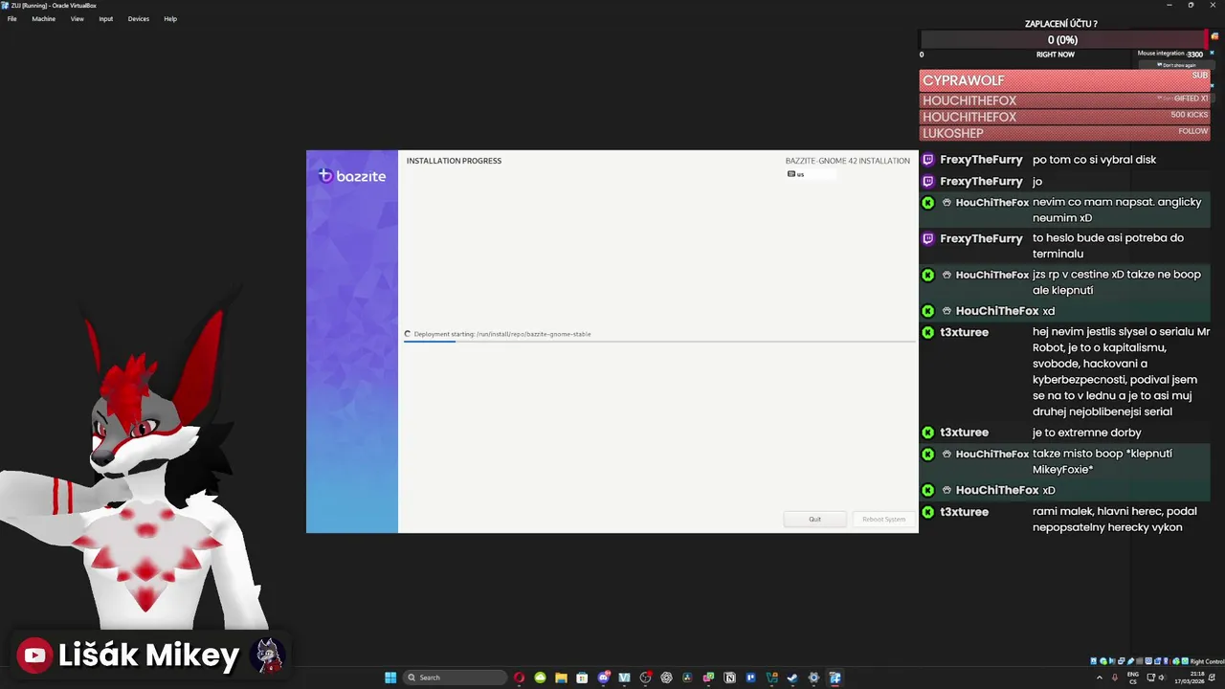Image resolution: width=1225 pixels, height=689 pixels.
Task: Open the Devices menu
Action: pyautogui.click(x=139, y=18)
